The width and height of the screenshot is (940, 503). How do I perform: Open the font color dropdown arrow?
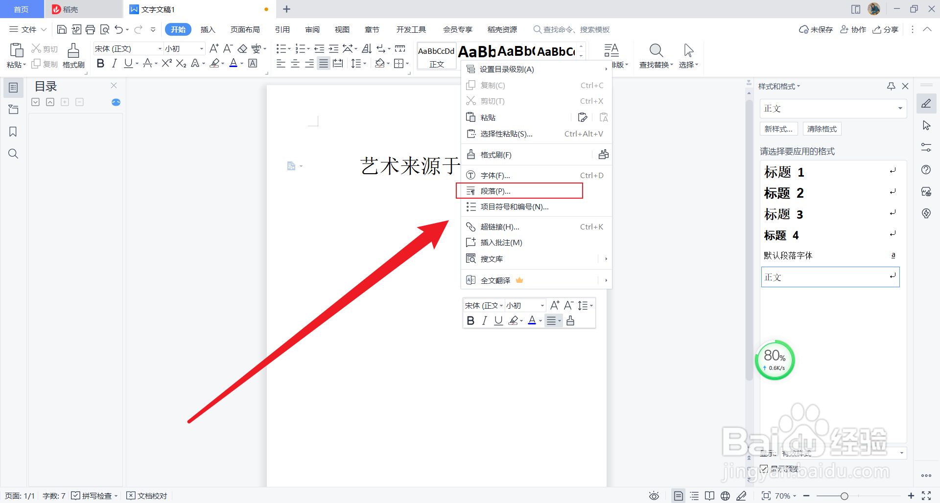(242, 63)
